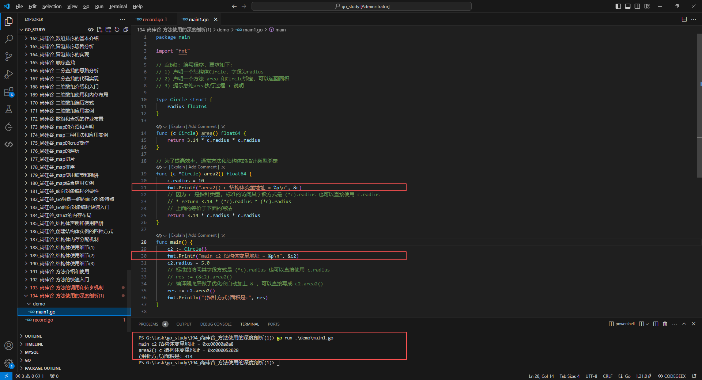
Task: Expand folder 192_尚硅谷_方法的快速入门
Action: click(74, 280)
